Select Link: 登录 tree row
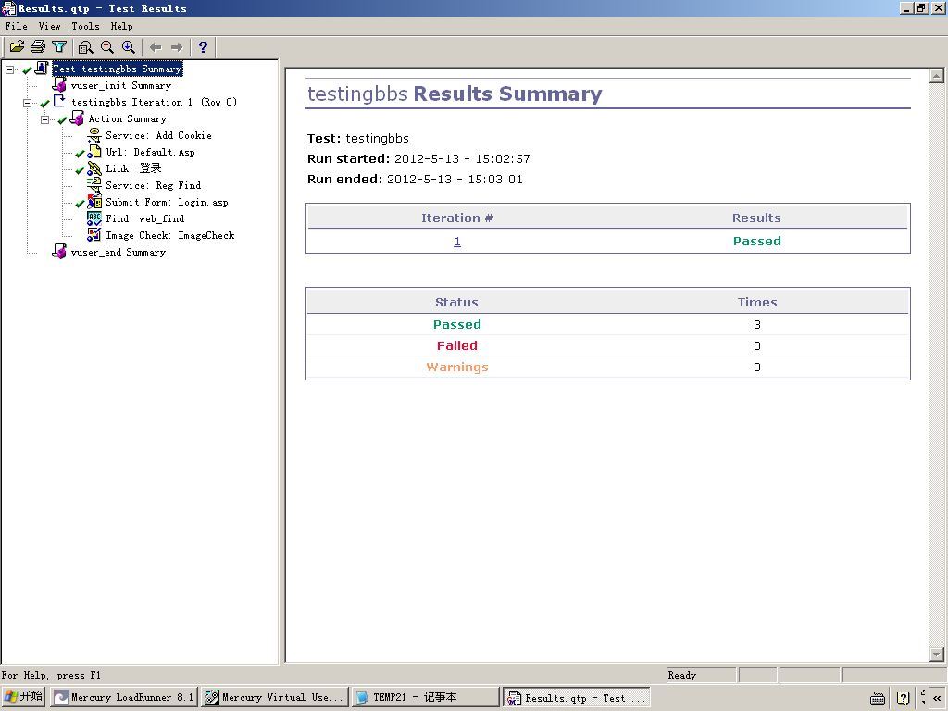 click(x=133, y=168)
